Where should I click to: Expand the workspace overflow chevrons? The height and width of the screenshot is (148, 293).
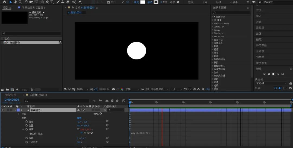tap(248, 2)
